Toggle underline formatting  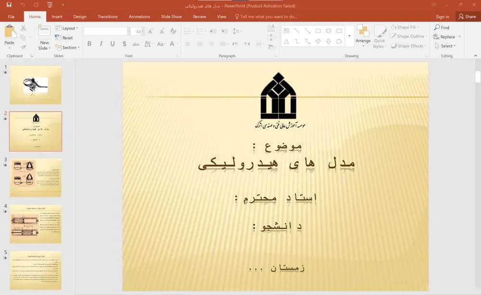click(113, 44)
